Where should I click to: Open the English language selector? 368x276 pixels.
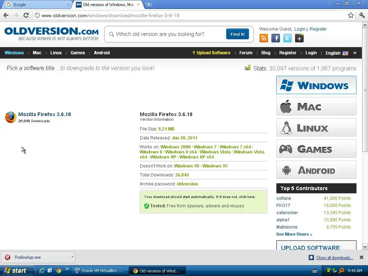point(337,53)
